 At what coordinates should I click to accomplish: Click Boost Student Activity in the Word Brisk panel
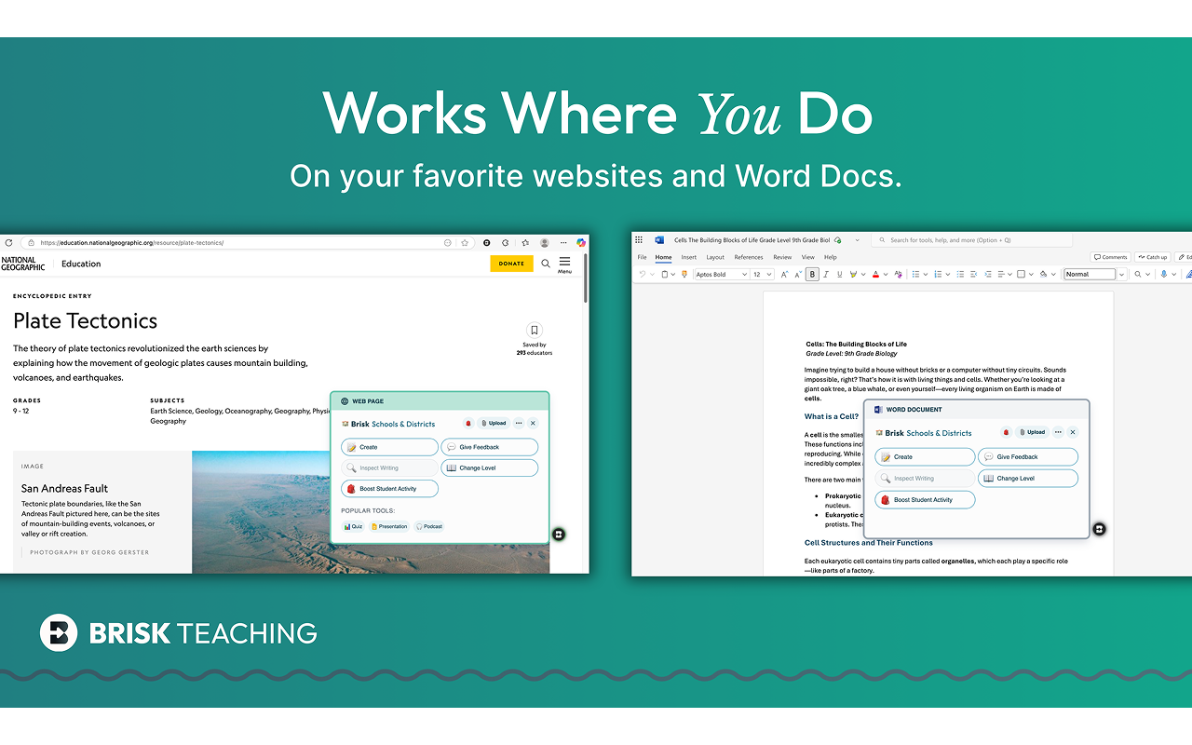[x=925, y=500]
